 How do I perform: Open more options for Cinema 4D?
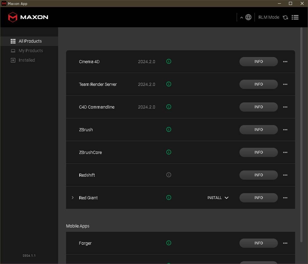point(285,62)
